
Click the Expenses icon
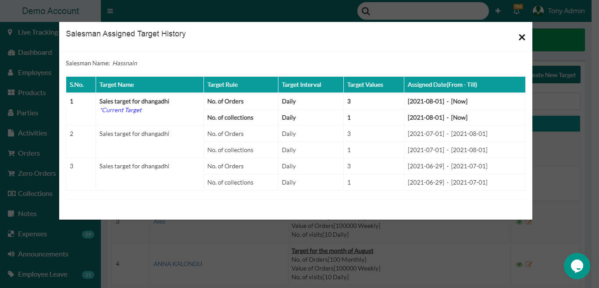(x=11, y=234)
